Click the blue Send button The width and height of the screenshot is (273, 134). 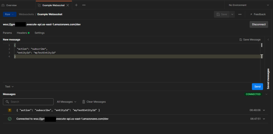pos(257,86)
